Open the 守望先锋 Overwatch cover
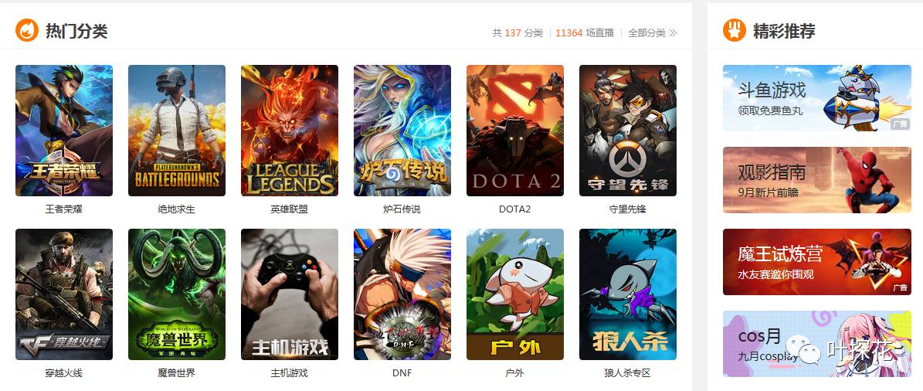 (627, 130)
